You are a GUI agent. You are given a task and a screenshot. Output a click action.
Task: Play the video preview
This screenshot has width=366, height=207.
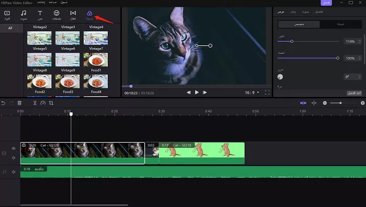(197, 93)
